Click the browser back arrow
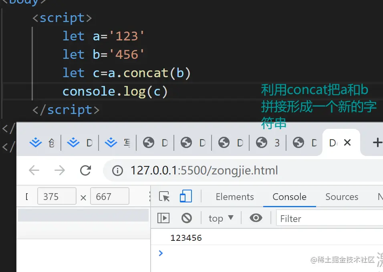The height and width of the screenshot is (272, 383). point(34,170)
